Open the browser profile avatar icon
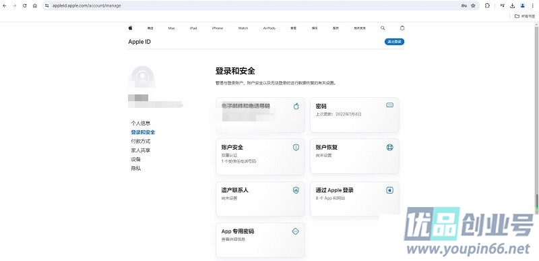Screen dimensions: 539x261 tap(523, 5)
